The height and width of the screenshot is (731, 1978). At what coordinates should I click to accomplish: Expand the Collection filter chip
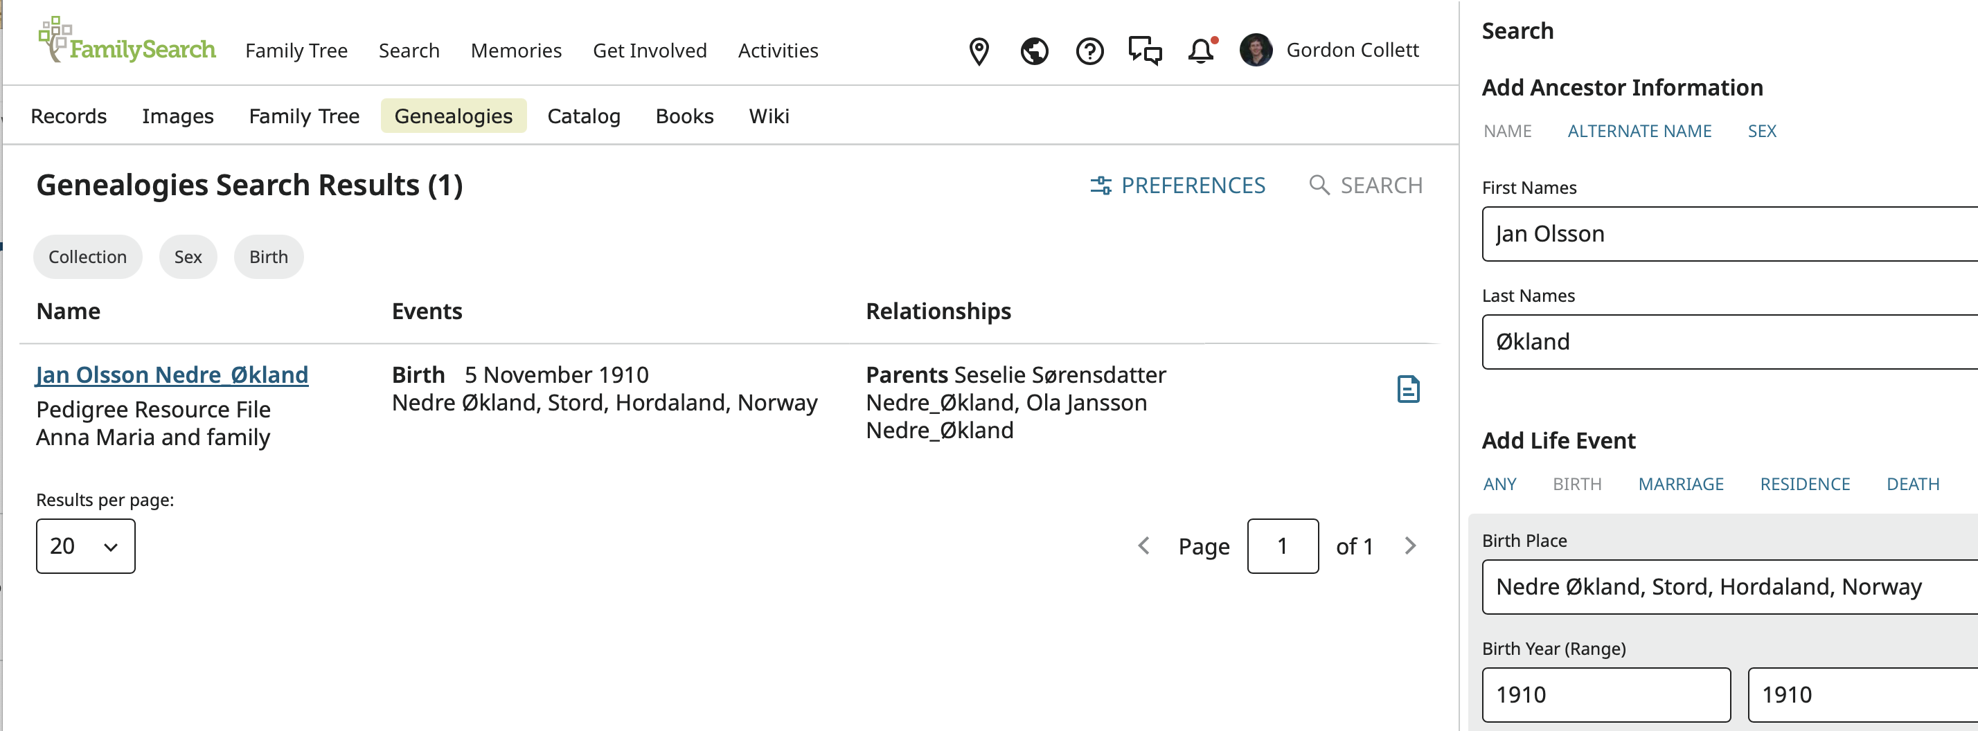tap(87, 258)
